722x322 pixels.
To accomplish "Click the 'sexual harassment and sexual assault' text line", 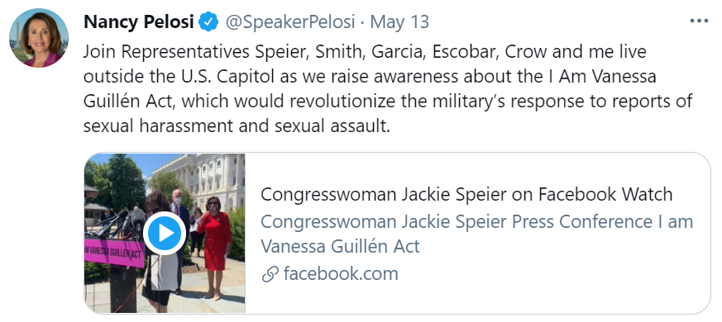I will pos(237,126).
